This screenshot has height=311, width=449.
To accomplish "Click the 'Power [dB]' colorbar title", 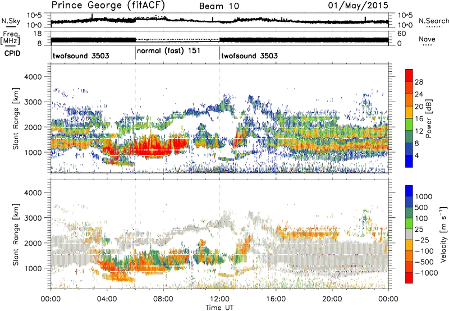I will pos(428,118).
